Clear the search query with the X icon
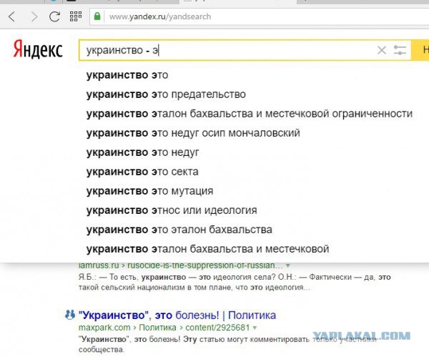This screenshot has height=357, width=429. [x=382, y=50]
